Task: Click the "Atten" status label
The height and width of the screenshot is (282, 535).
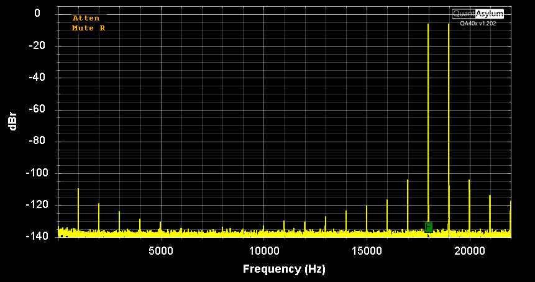Action: pyautogui.click(x=86, y=19)
